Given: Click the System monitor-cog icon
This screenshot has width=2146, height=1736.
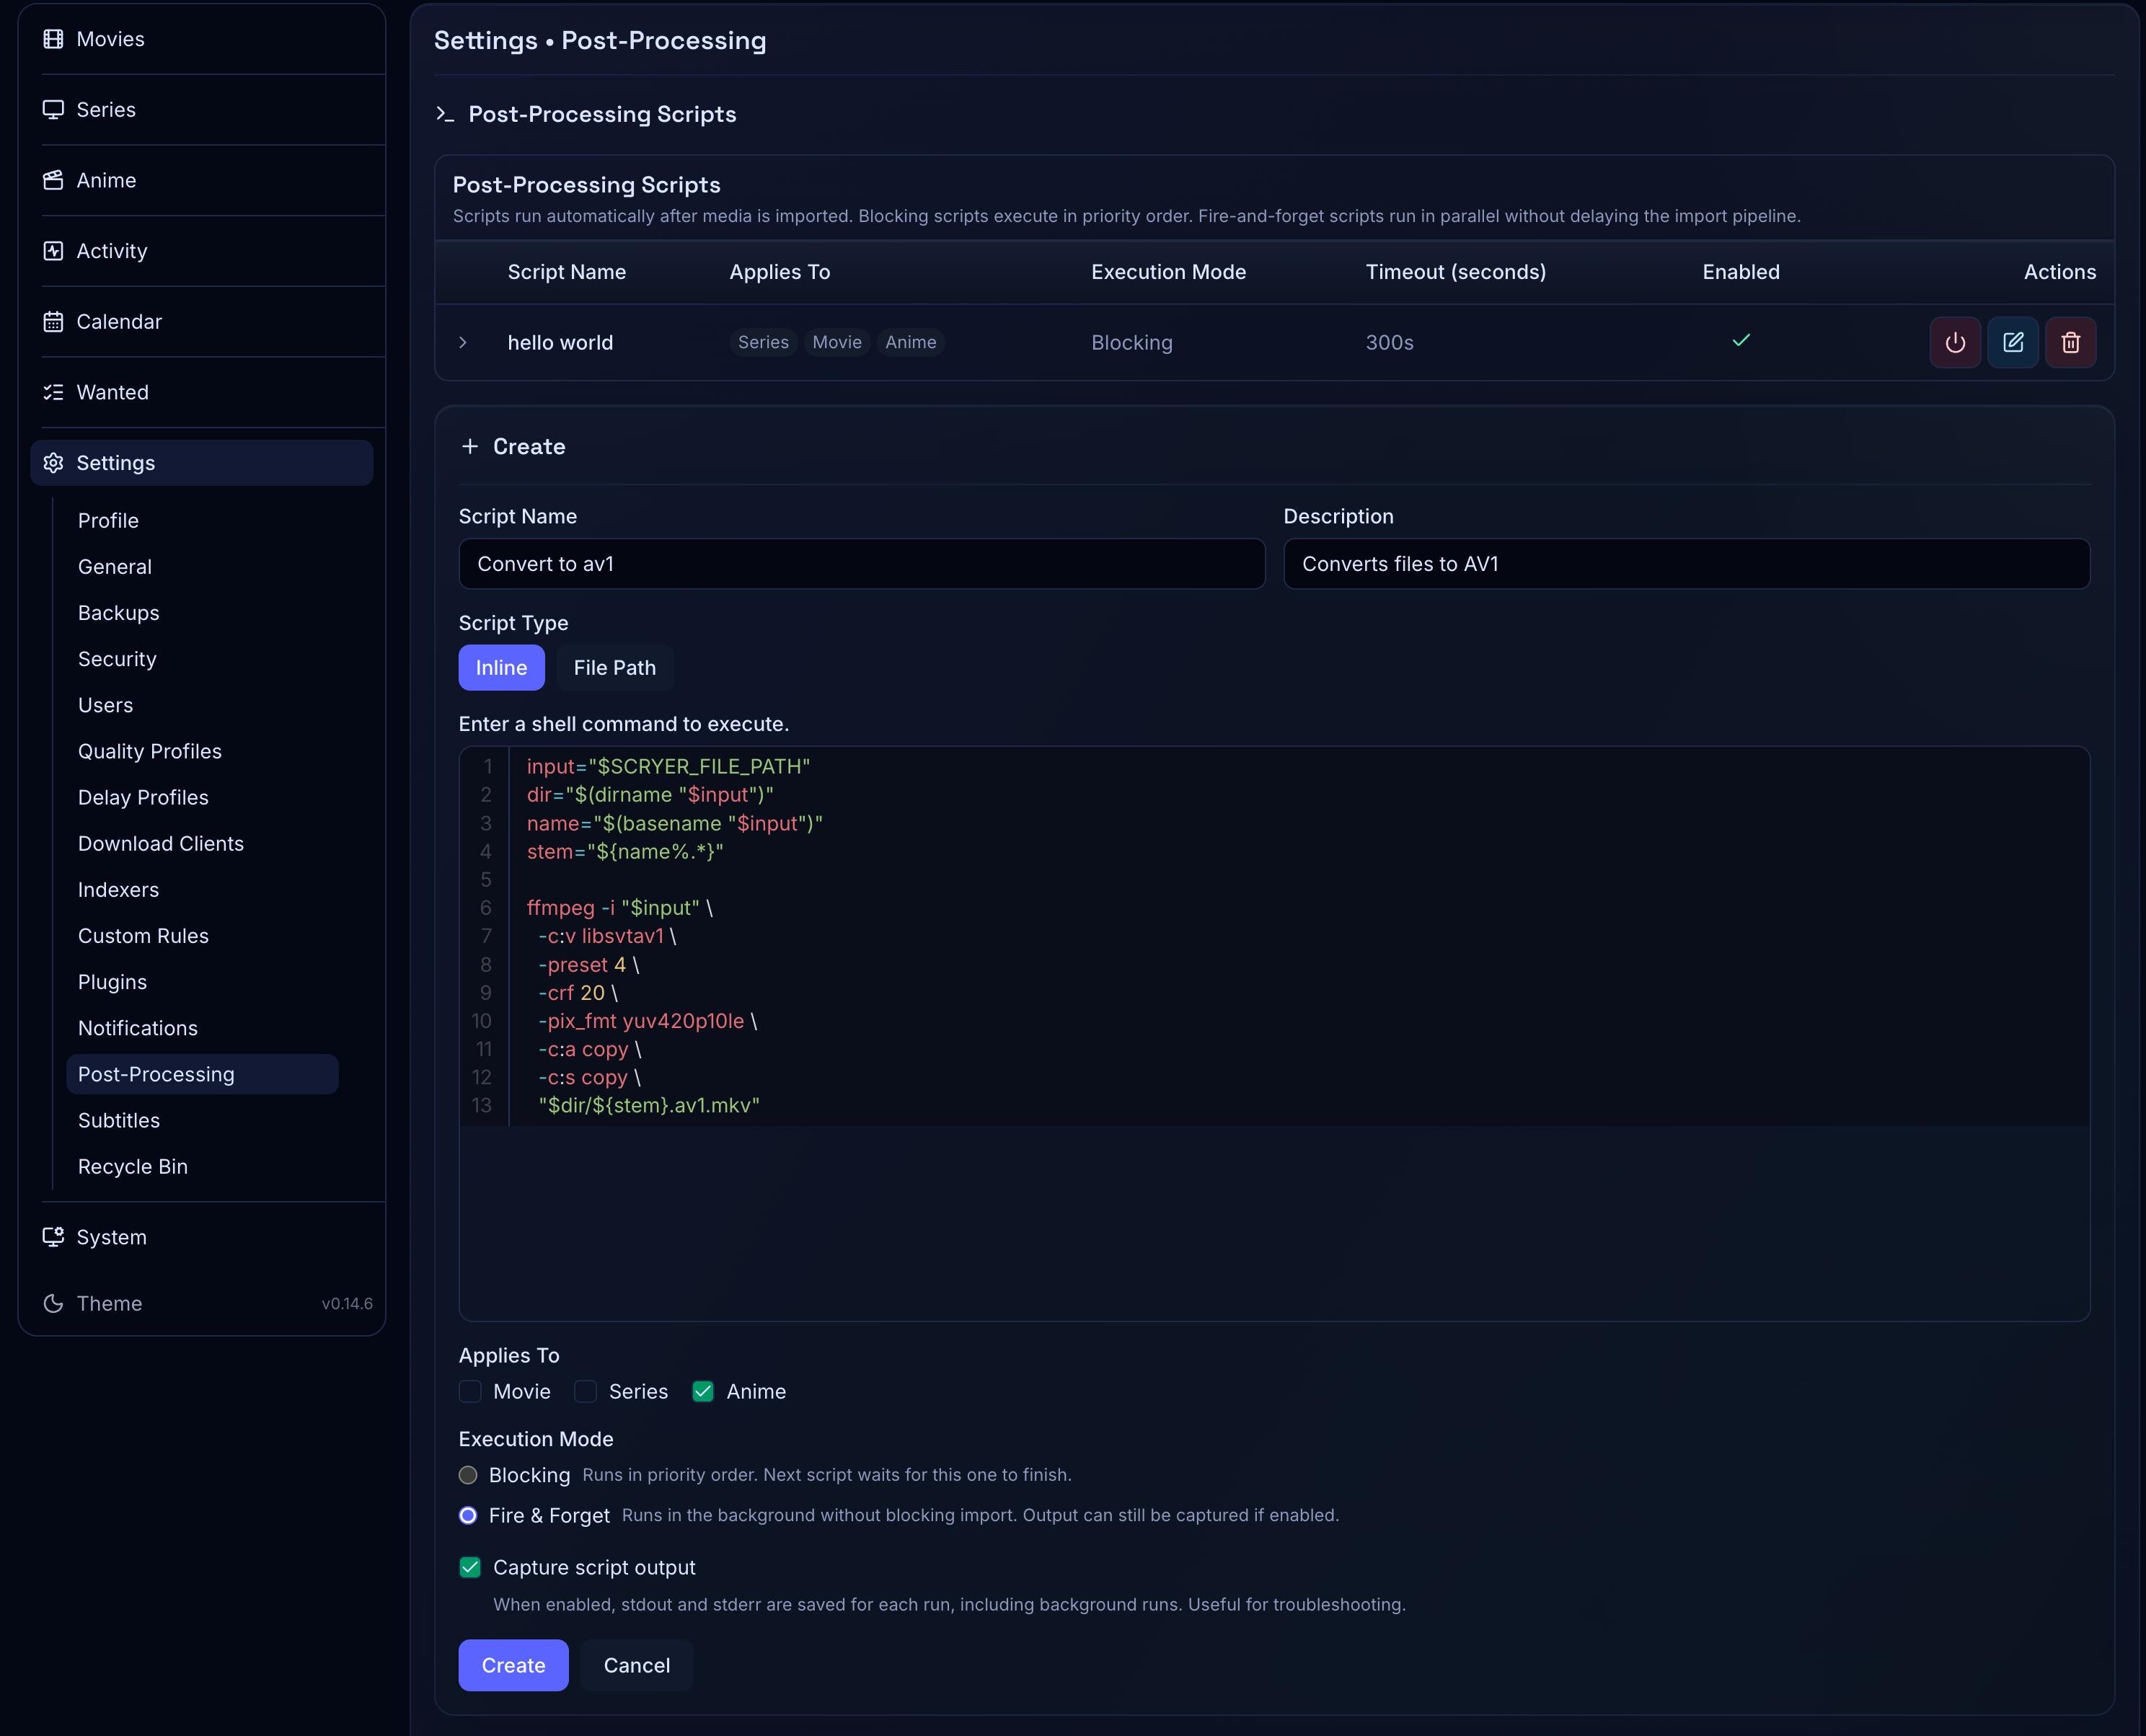Looking at the screenshot, I should coord(53,1237).
